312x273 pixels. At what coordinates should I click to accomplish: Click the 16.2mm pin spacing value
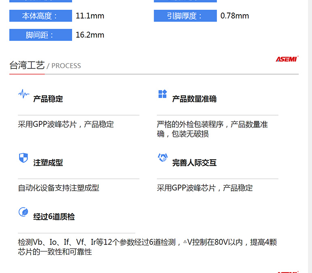pyautogui.click(x=90, y=35)
